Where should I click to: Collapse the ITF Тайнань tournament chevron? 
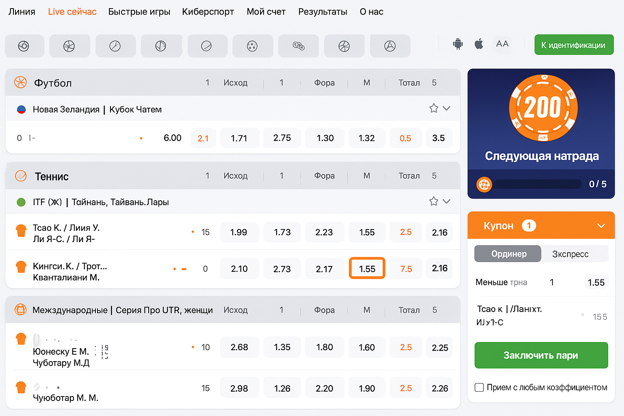pos(446,201)
